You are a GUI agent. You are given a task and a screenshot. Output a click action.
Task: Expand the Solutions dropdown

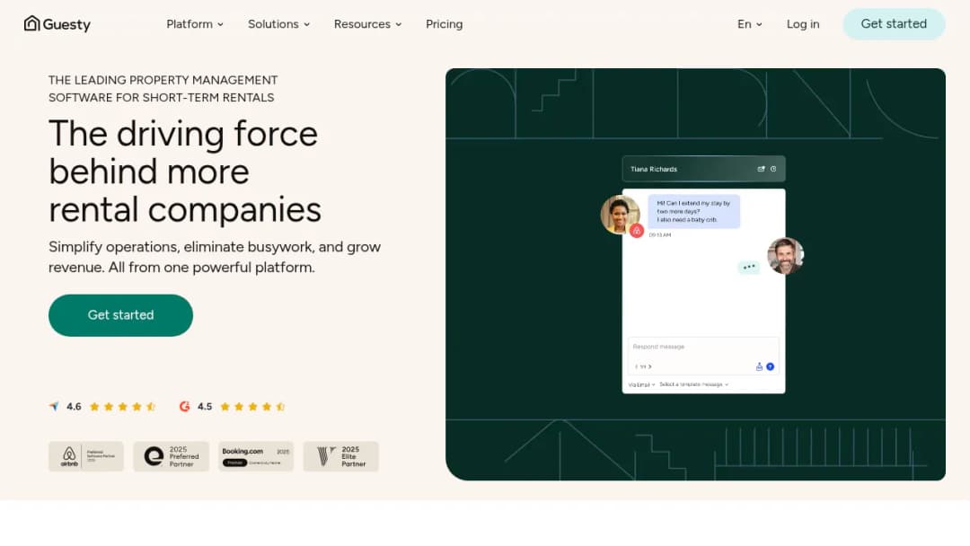(x=278, y=24)
